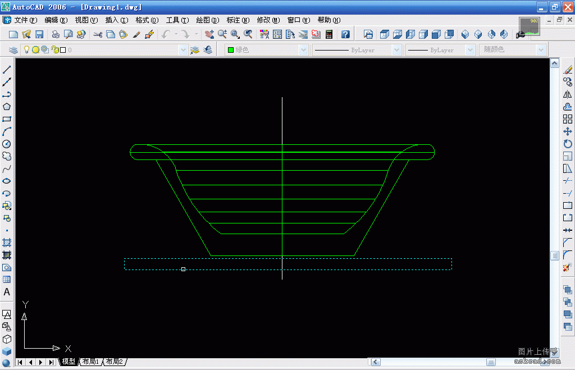Image resolution: width=575 pixels, height=370 pixels.
Task: Click the selected object's grip square
Action: 184,269
